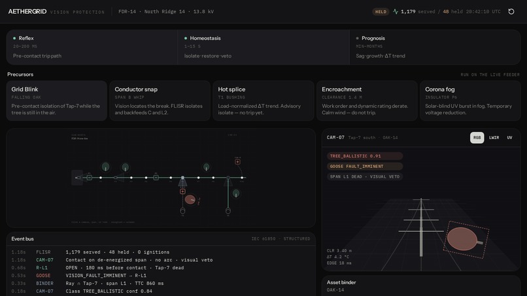
Task: Run the Grid Blink precursor scenario
Action: (56, 101)
